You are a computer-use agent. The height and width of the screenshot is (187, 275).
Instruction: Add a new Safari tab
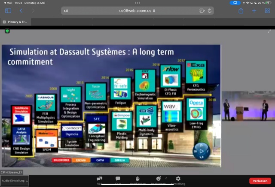[x=254, y=11]
